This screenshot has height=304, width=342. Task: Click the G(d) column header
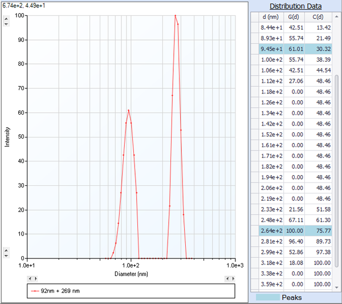[295, 16]
